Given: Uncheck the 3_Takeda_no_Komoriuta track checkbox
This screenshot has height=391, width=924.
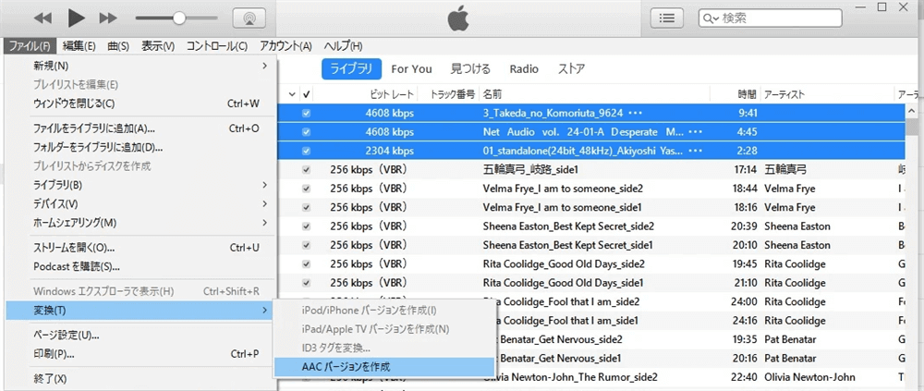Looking at the screenshot, I should [306, 113].
